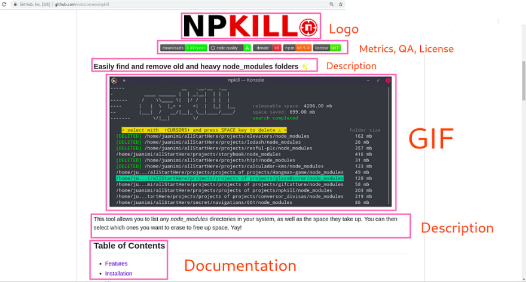Click the Konsole app icon in the GIF title bar
Image resolution: width=526 pixels, height=282 pixels.
coord(114,80)
